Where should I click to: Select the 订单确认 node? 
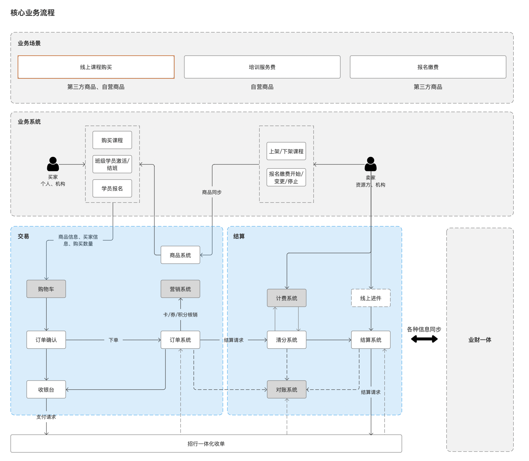pos(46,340)
